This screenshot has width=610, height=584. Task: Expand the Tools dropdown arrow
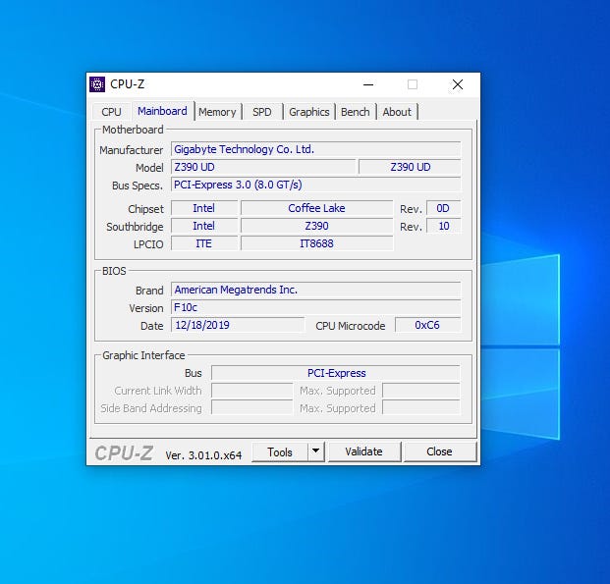(316, 451)
